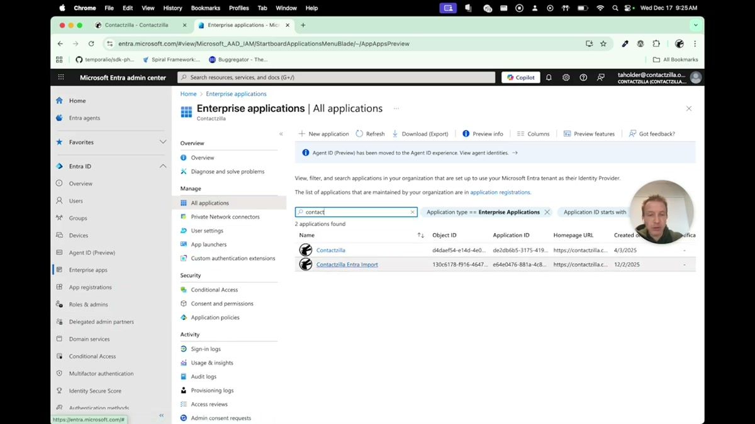Open the notifications bell icon

pos(548,77)
